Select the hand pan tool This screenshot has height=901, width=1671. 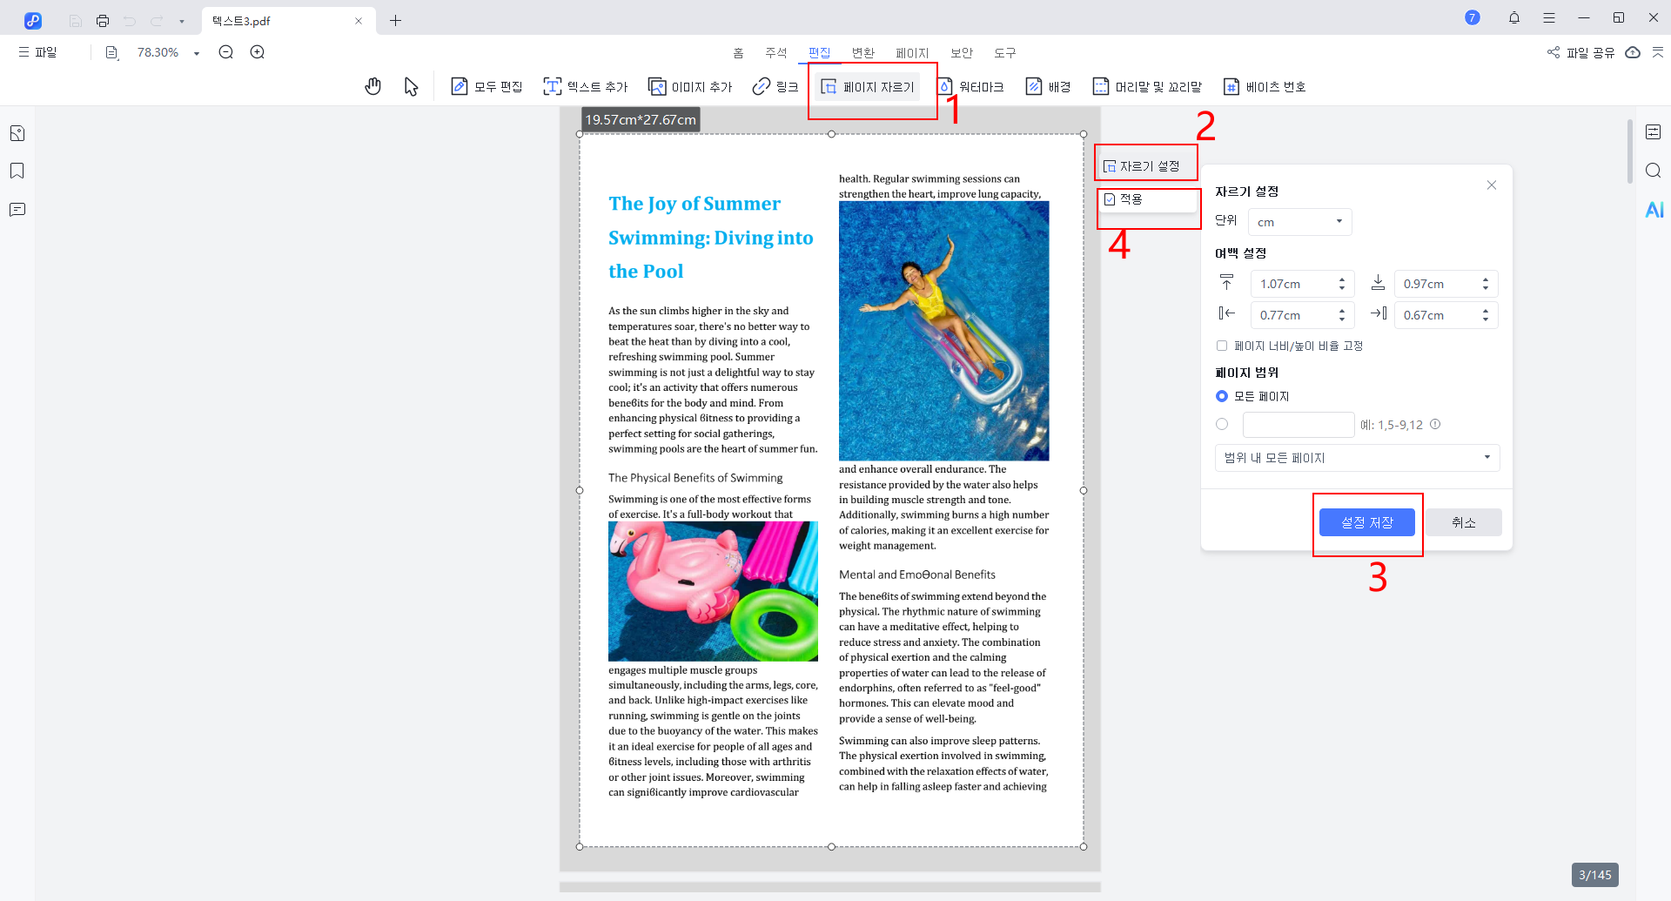[373, 86]
